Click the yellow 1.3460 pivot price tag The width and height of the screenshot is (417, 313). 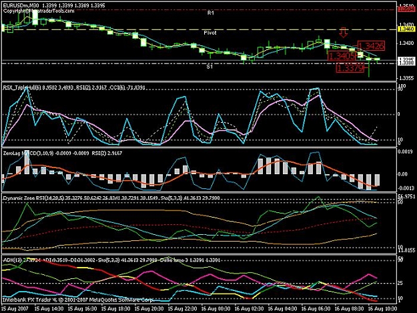tap(407, 29)
